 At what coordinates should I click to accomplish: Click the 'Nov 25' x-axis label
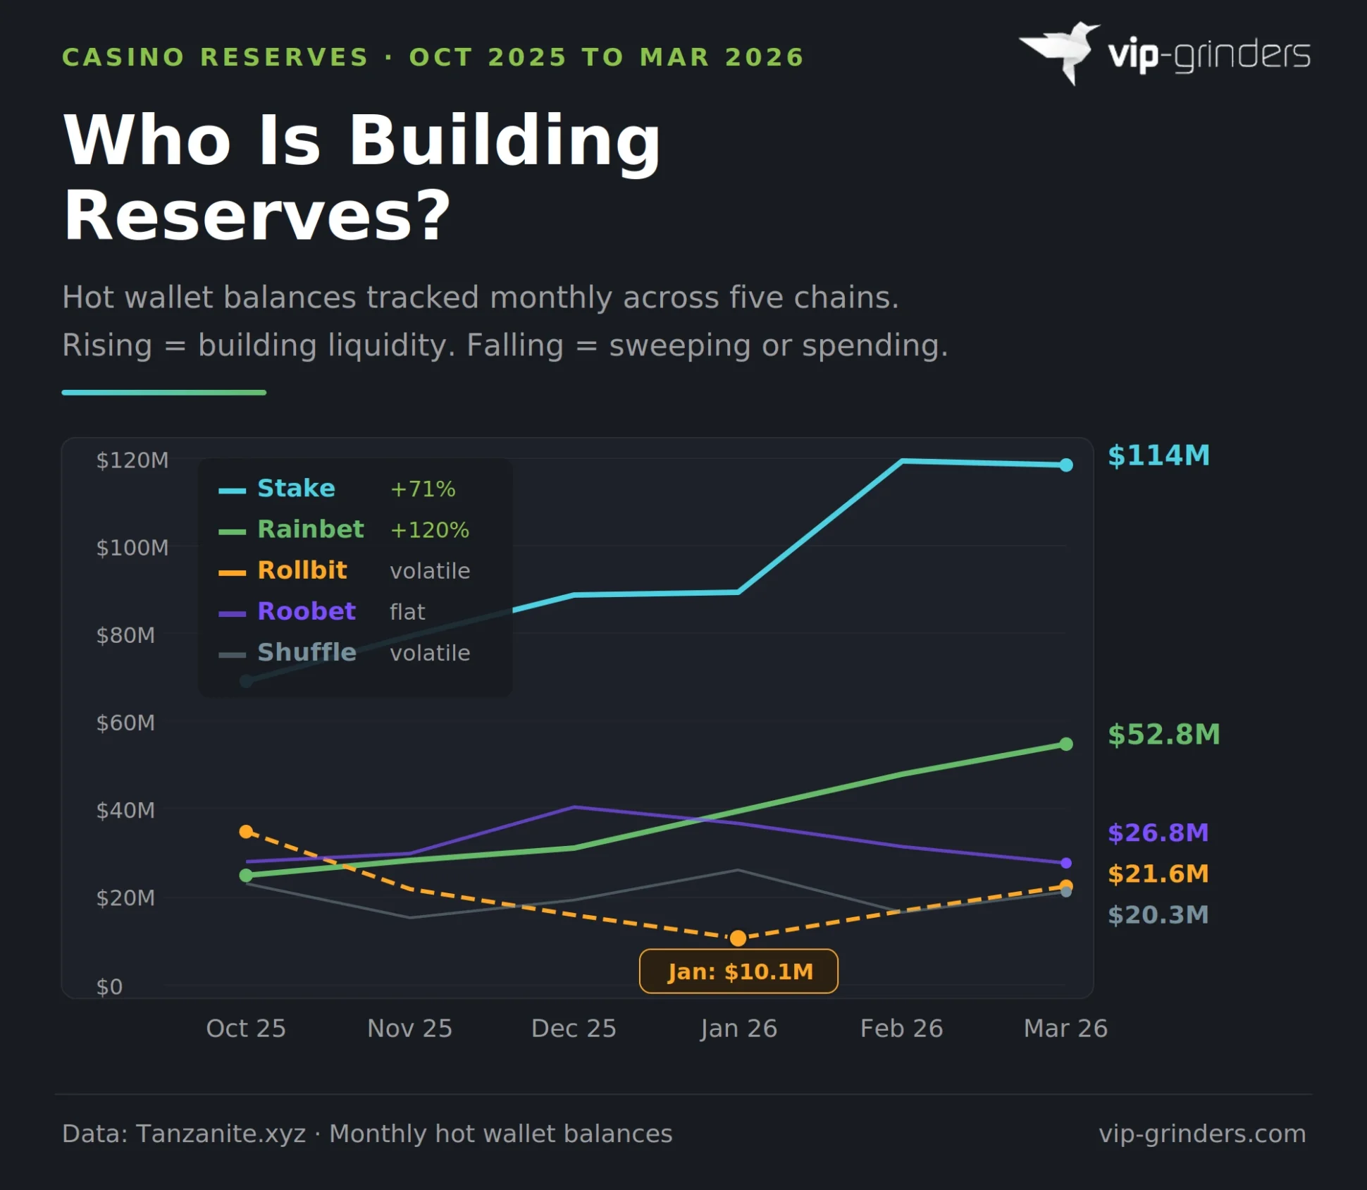410,1029
